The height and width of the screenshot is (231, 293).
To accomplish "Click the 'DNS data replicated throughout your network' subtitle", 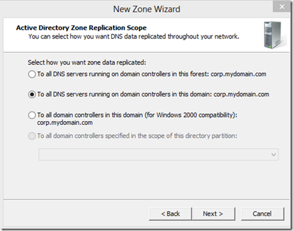I will click(x=134, y=36).
